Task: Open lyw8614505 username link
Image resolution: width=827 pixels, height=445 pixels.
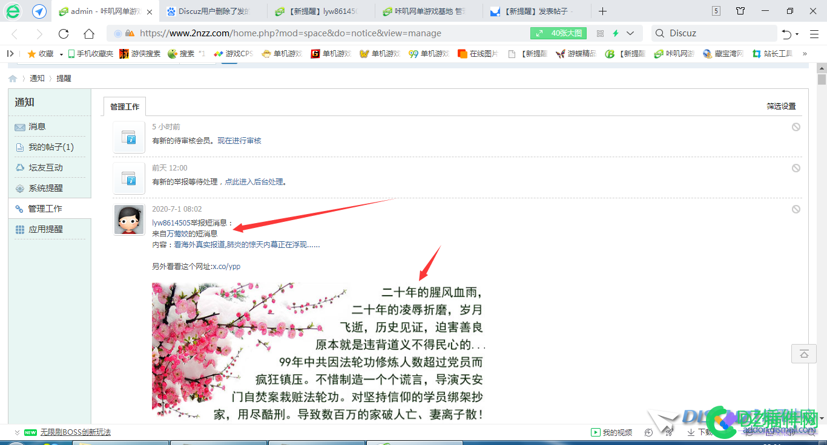Action: pyautogui.click(x=171, y=223)
